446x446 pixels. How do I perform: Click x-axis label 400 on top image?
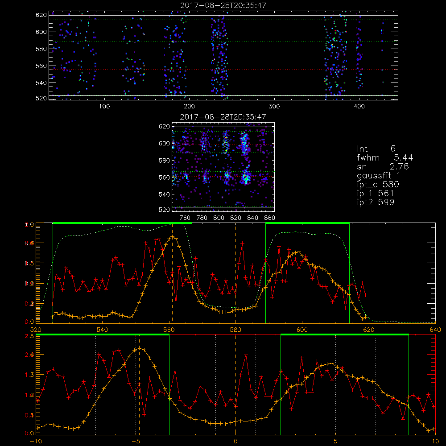(359, 107)
